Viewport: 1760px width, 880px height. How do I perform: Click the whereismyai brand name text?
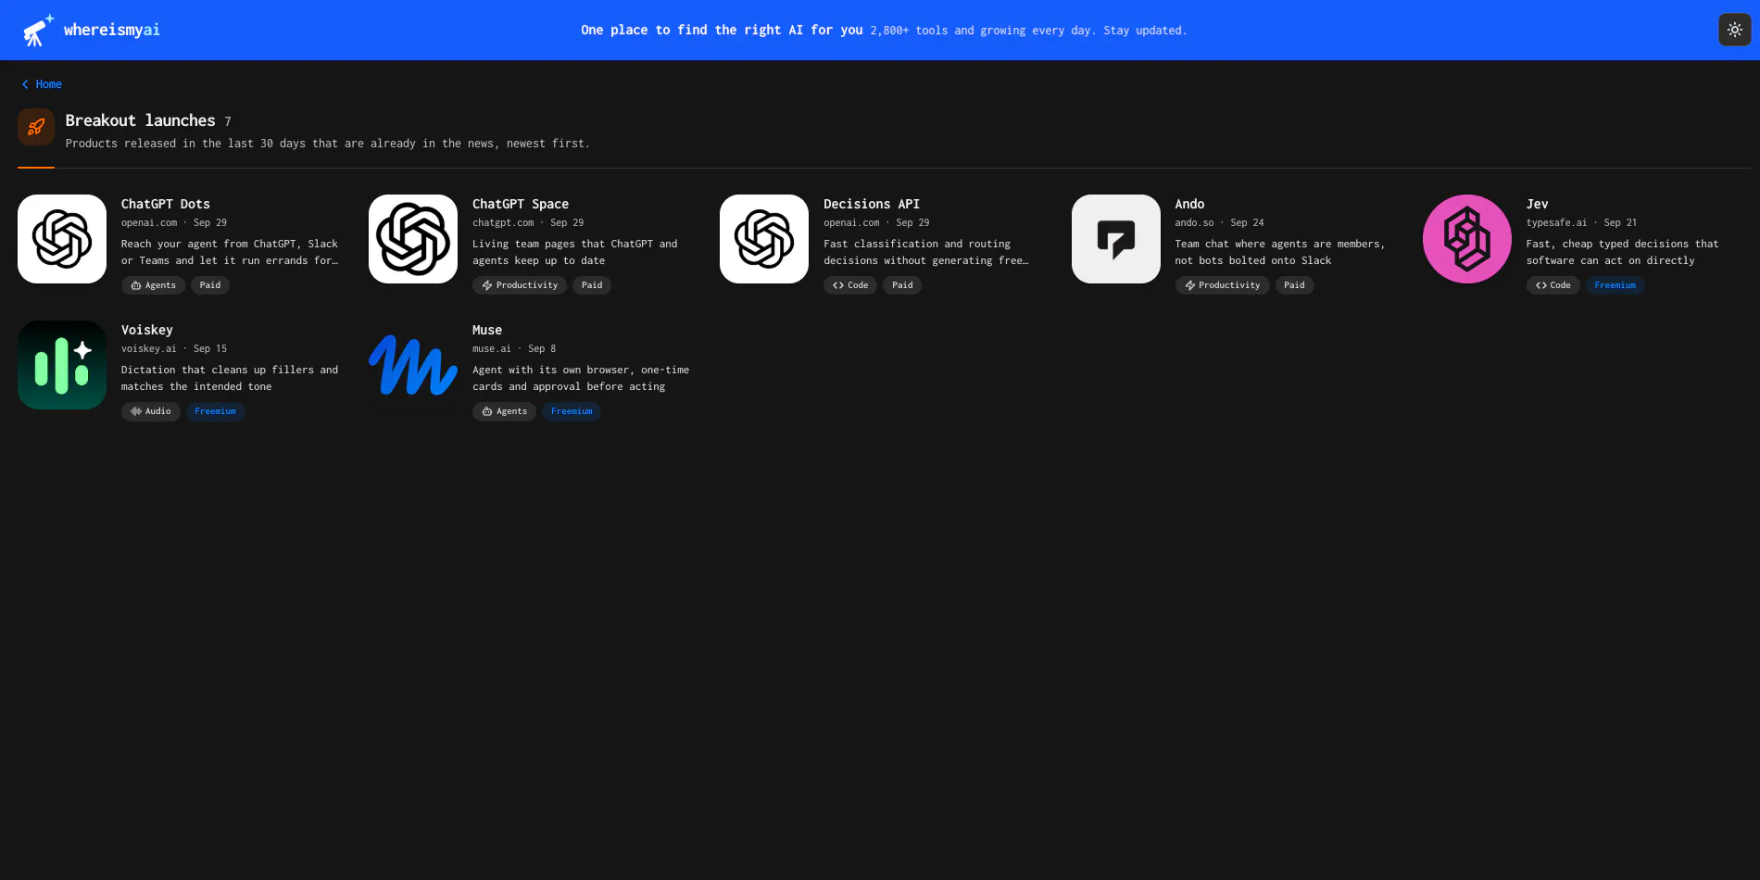112,30
